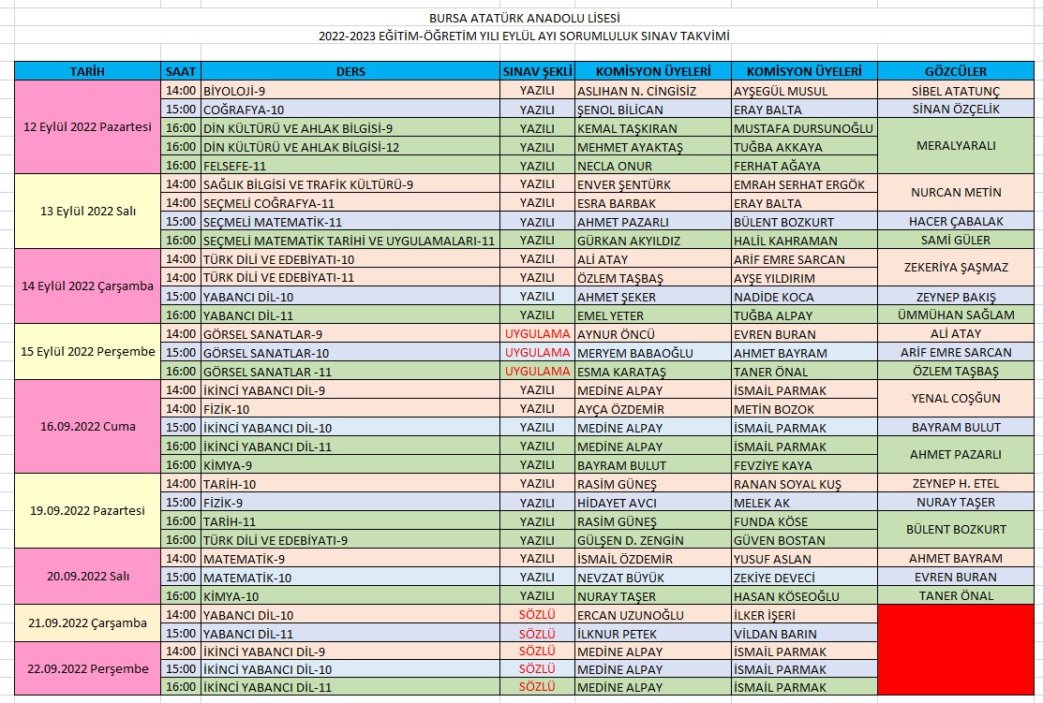Screen dimensions: 1043x703
Task: Select the '12 Eylül 2022 Pazartesi' date cell
Action: pyautogui.click(x=87, y=127)
